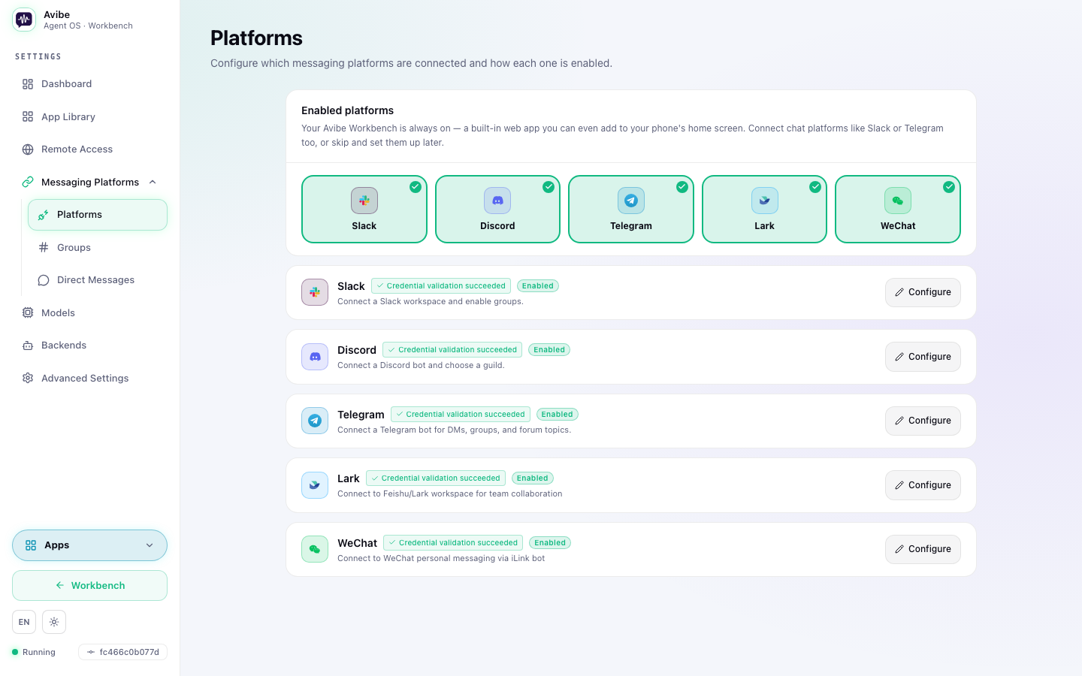The width and height of the screenshot is (1082, 676).
Task: Click the Slack icon in Slack row
Action: pos(315,292)
